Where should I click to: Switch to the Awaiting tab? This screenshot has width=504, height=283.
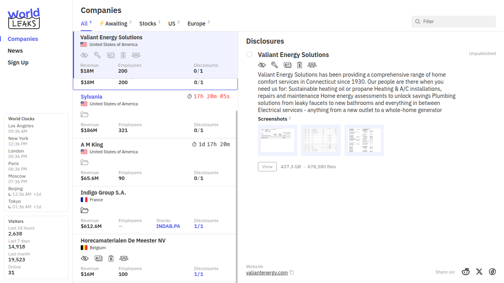pyautogui.click(x=115, y=23)
